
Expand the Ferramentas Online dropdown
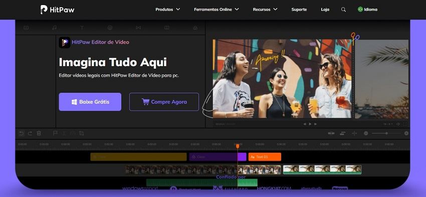point(217,10)
